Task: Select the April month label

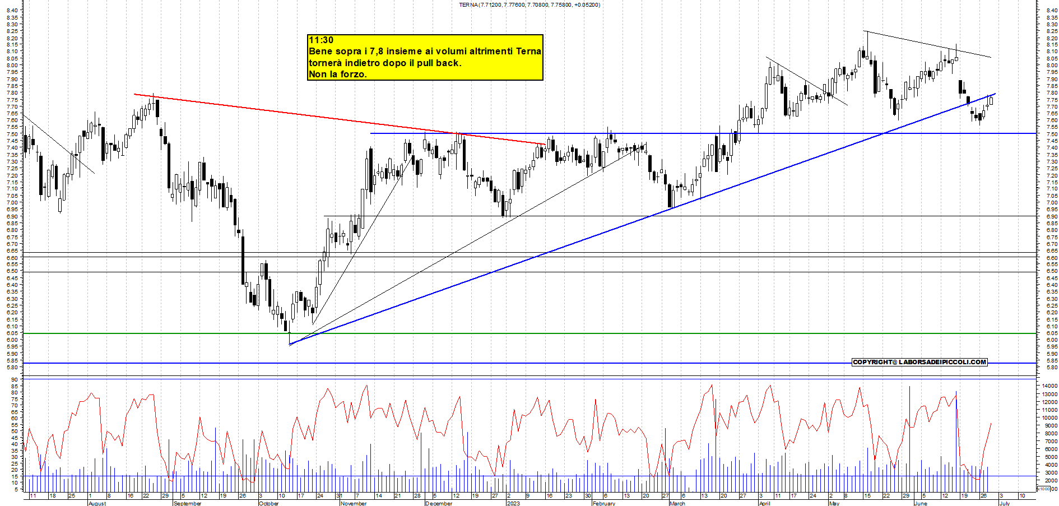Action: [764, 503]
